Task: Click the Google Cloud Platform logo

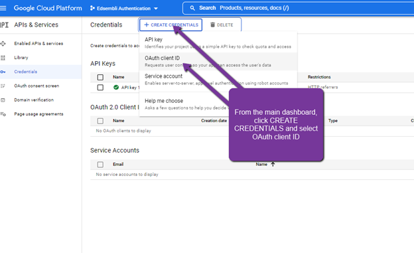Action: pyautogui.click(x=48, y=8)
